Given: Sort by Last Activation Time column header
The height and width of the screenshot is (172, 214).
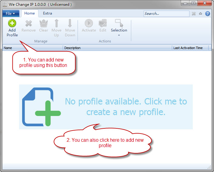Looking at the screenshot, I should (190, 48).
